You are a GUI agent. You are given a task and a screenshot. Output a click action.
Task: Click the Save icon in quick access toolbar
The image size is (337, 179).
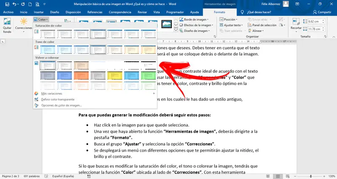coord(7,4)
